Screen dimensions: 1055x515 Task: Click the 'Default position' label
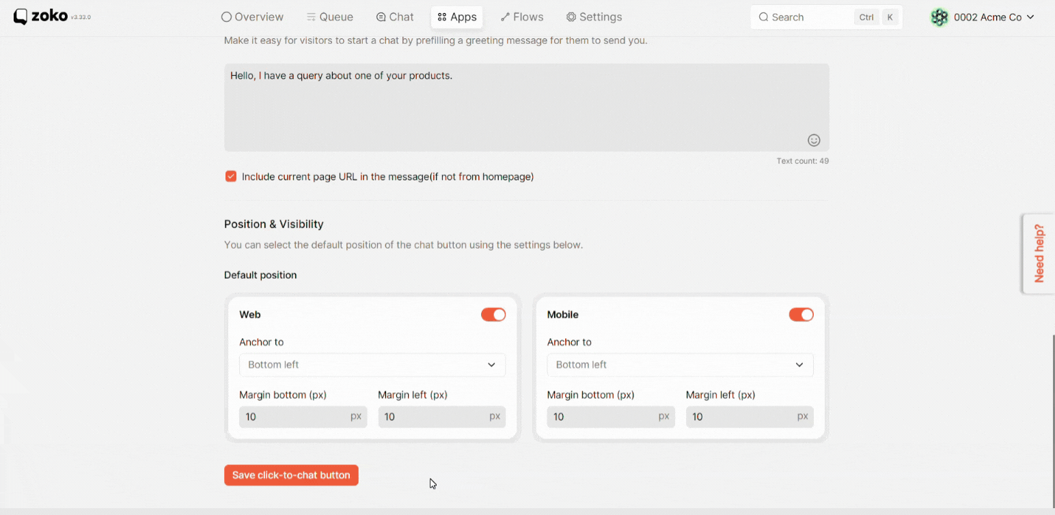coord(260,275)
